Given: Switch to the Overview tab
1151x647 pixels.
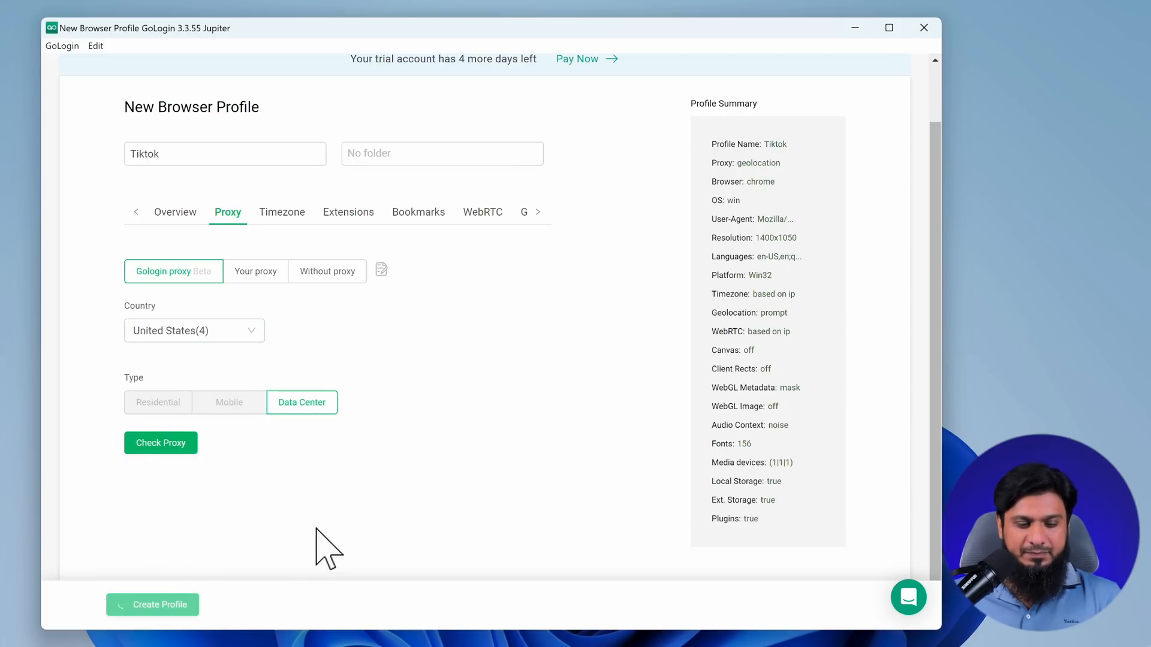Looking at the screenshot, I should (174, 211).
